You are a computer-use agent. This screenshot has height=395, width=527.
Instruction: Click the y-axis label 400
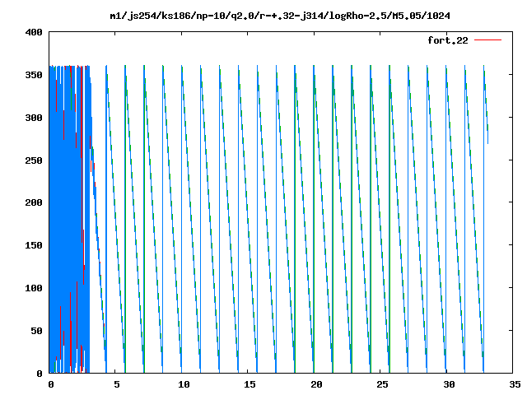click(x=34, y=32)
